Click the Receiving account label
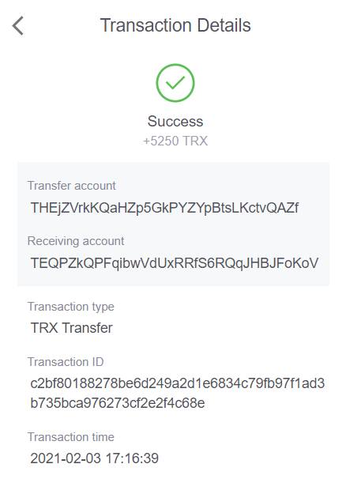 click(x=76, y=241)
